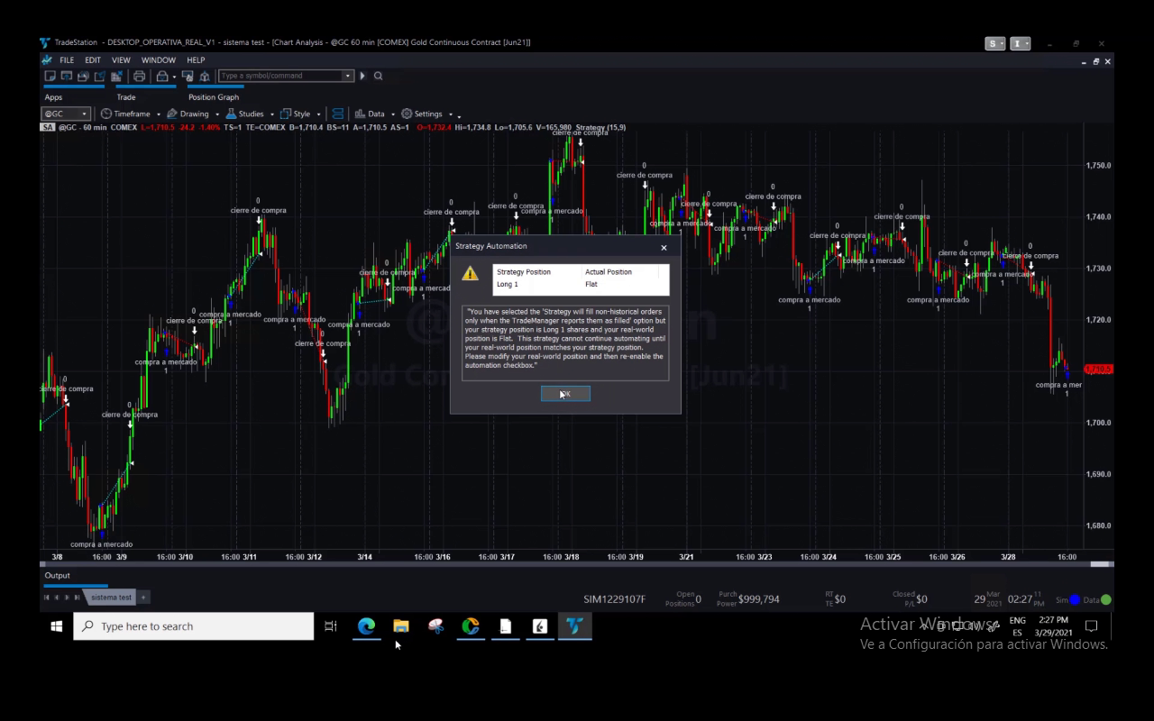
Task: Click the Apps label
Action: click(x=53, y=97)
